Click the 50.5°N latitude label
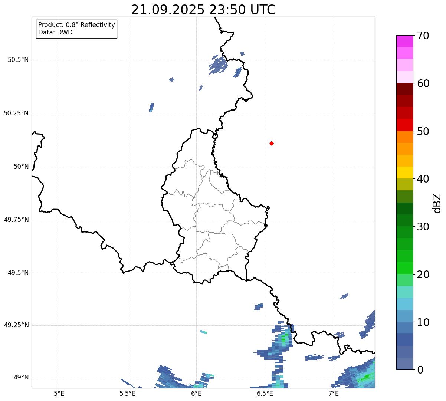Viewport: 446px width, 401px height. 18,60
